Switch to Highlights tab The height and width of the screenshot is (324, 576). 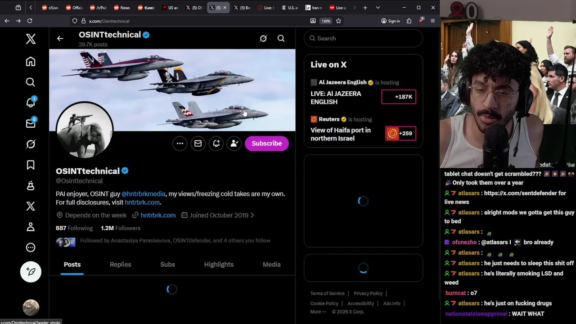219,265
